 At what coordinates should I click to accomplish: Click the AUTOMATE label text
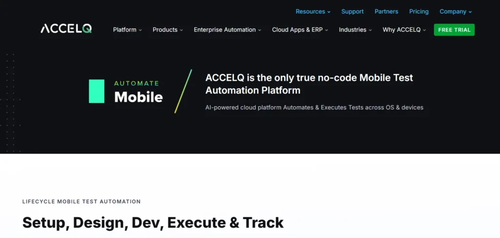click(x=137, y=83)
